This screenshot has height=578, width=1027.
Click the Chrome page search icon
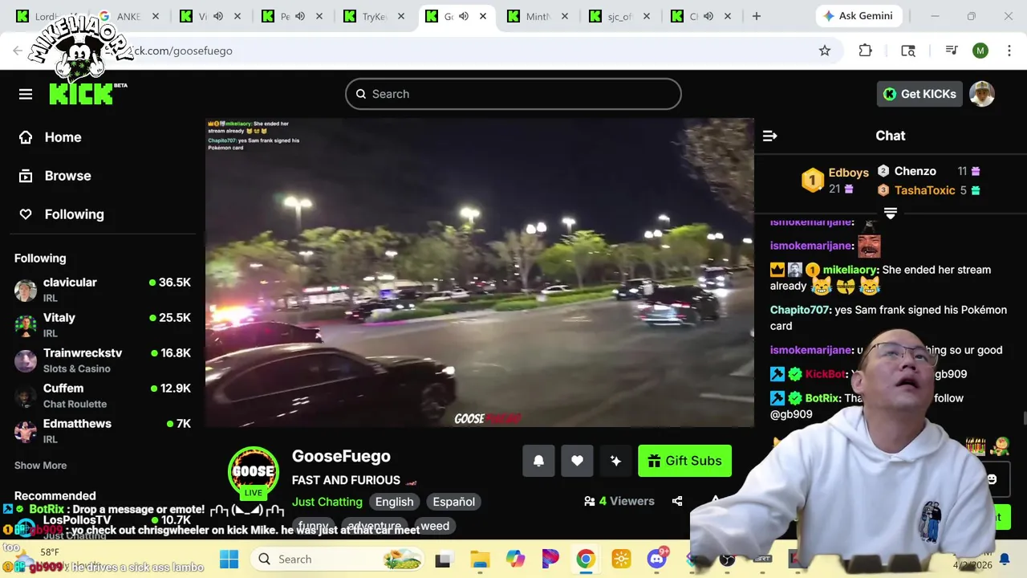coord(908,51)
